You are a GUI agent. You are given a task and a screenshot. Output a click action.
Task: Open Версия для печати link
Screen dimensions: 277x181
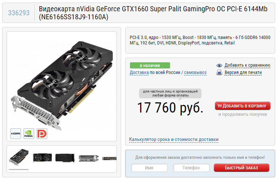(x=243, y=72)
